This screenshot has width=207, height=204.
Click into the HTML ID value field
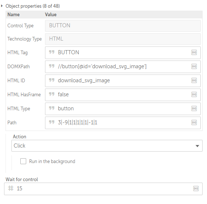coord(123,81)
